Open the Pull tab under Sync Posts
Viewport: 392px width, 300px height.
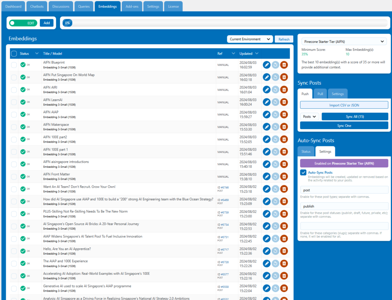(320, 94)
